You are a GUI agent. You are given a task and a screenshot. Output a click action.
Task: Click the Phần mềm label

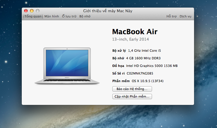point(121,81)
